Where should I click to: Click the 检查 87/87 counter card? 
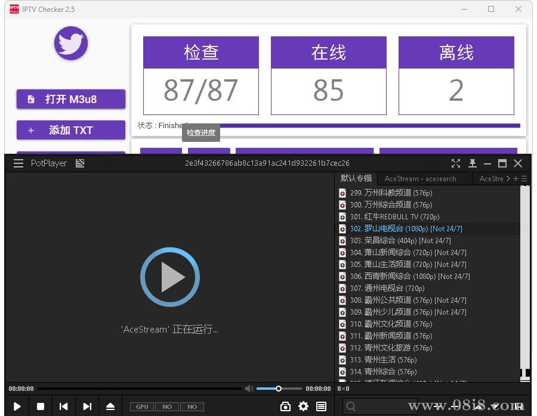(x=201, y=76)
